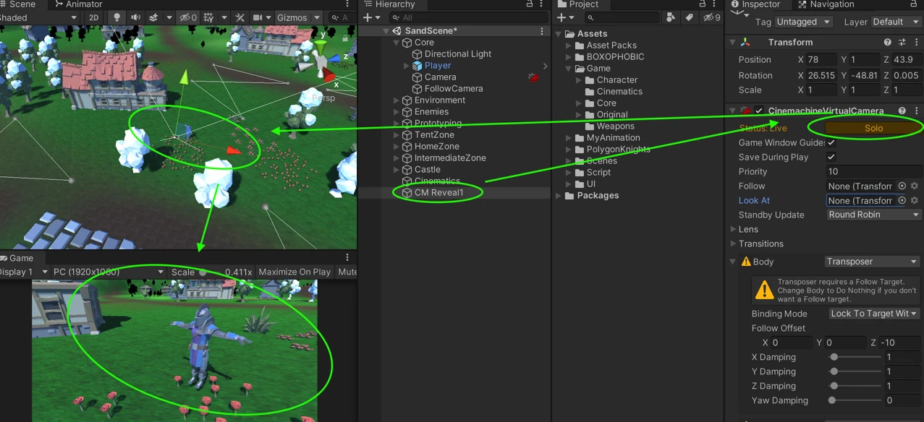924x422 pixels.
Task: Open Transform presets slider icon
Action: 902,43
